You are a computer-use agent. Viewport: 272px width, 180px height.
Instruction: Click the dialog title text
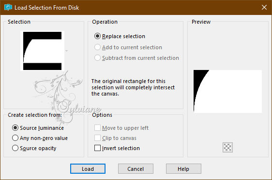[46, 8]
